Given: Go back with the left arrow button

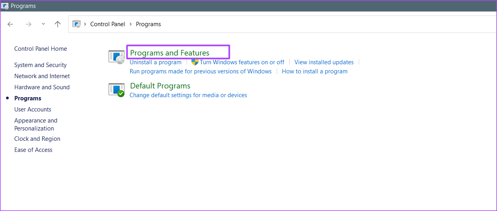Looking at the screenshot, I should coord(10,24).
